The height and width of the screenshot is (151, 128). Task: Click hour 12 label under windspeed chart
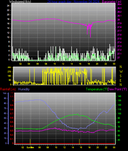click(63, 64)
